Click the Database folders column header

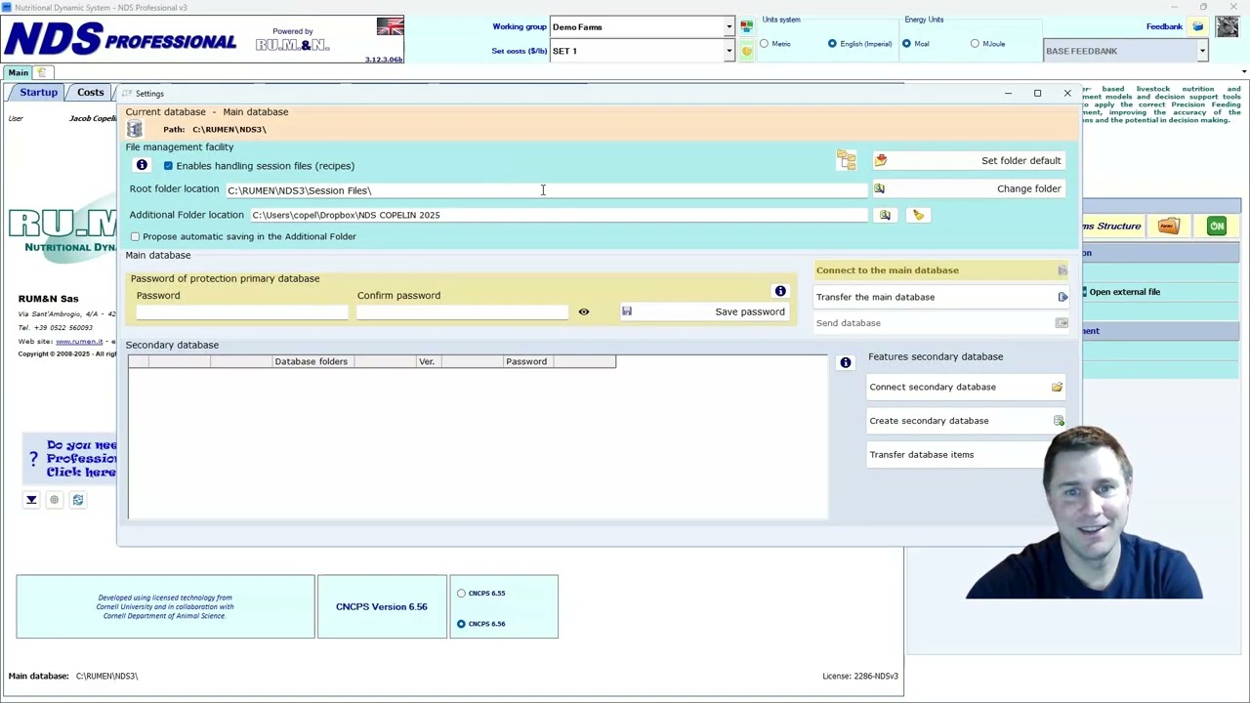tap(311, 361)
